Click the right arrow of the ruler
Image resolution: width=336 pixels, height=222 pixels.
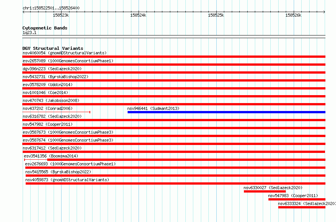click(324, 12)
